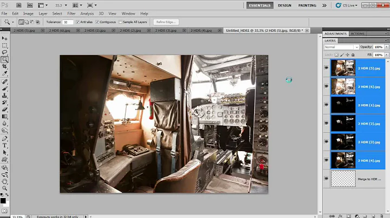The image size is (390, 218).
Task: Click the Refine Edge button
Action: (x=166, y=22)
